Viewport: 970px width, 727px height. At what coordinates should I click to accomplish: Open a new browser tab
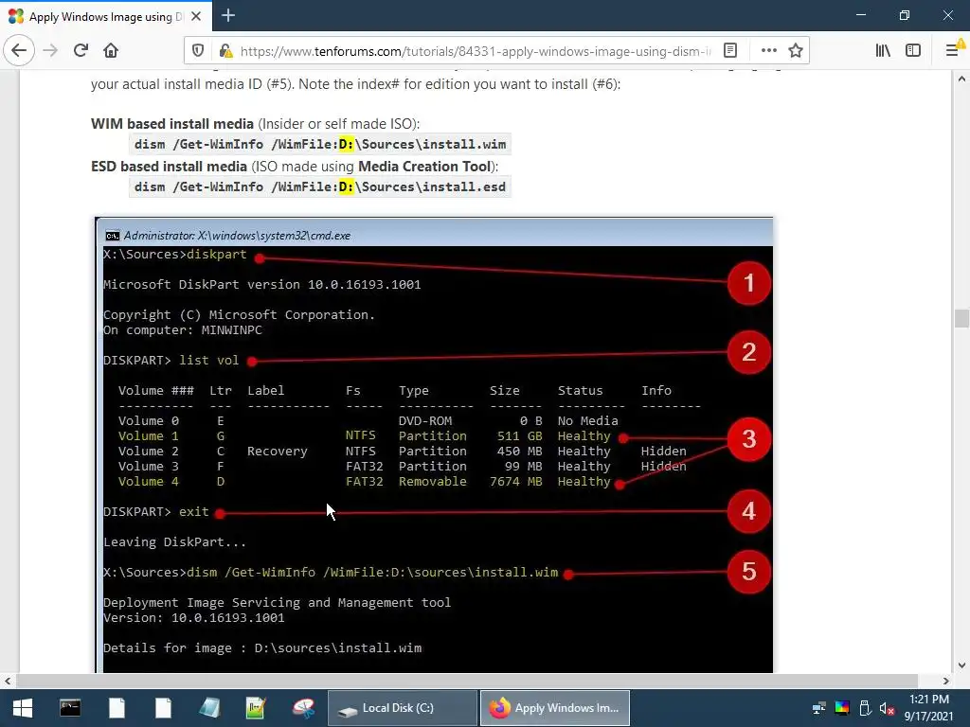[x=228, y=15]
